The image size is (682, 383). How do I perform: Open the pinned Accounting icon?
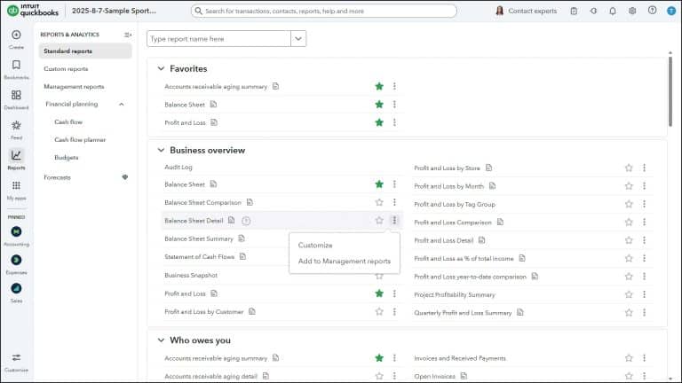(x=16, y=232)
